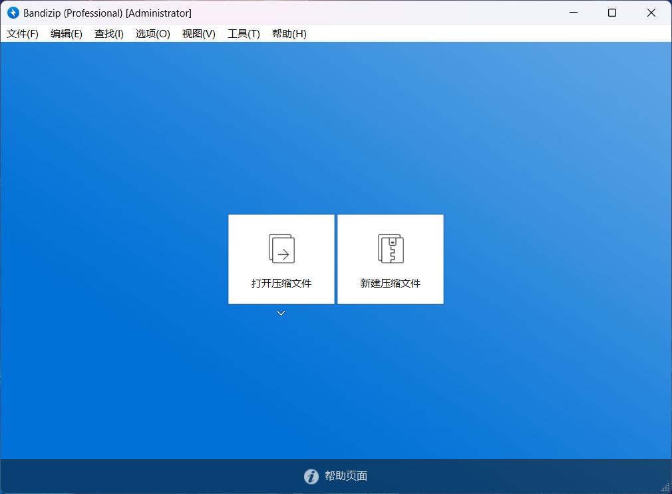
Task: Select the open-archive document icon
Action: click(x=281, y=248)
